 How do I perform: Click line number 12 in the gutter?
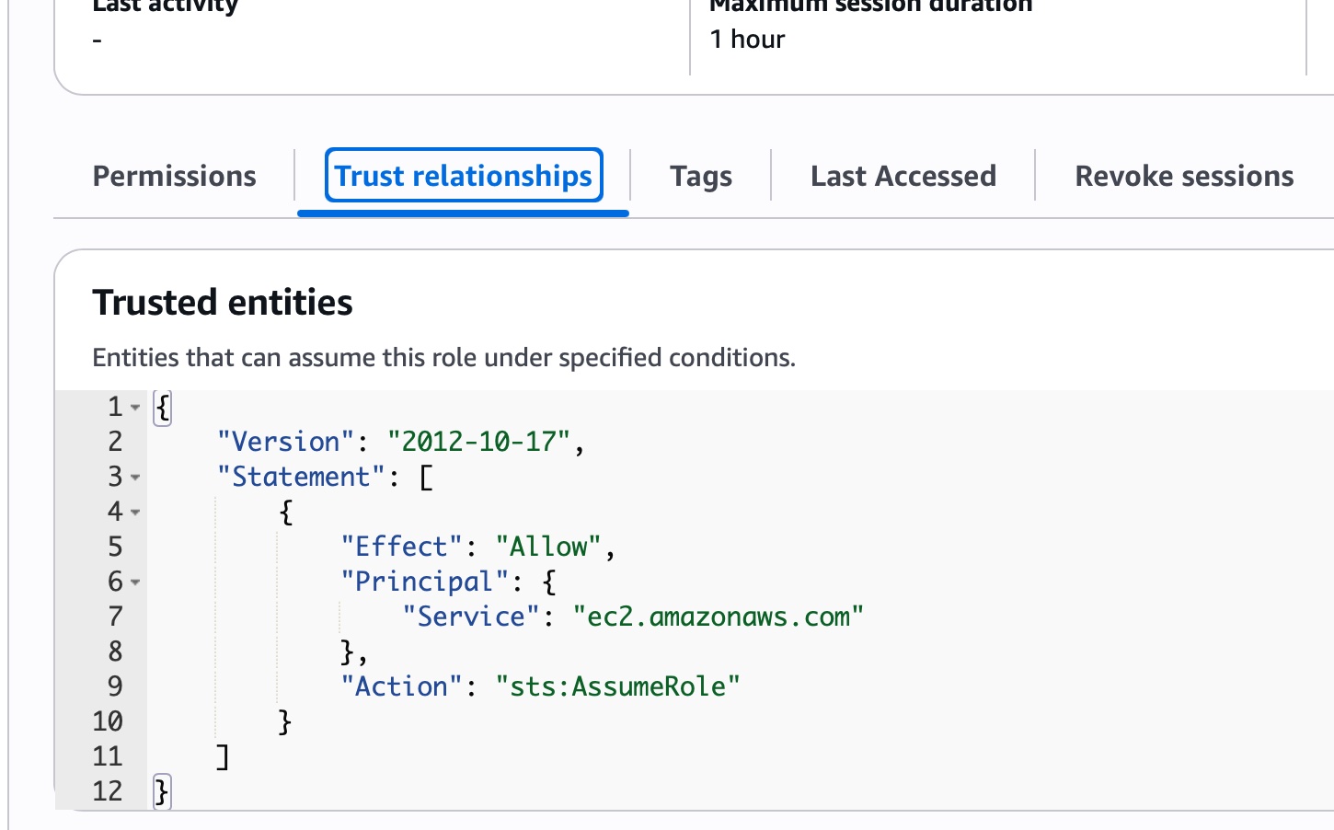[x=108, y=791]
